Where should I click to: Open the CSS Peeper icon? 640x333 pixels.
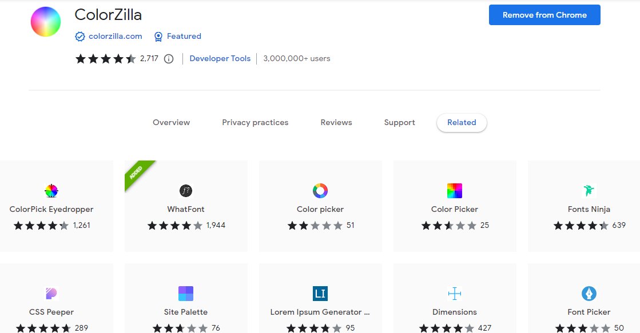(x=51, y=293)
